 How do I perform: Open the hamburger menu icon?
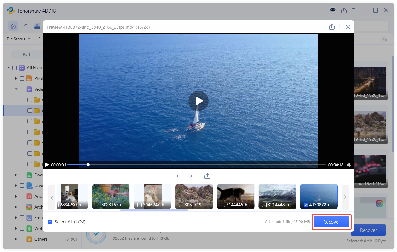click(354, 10)
